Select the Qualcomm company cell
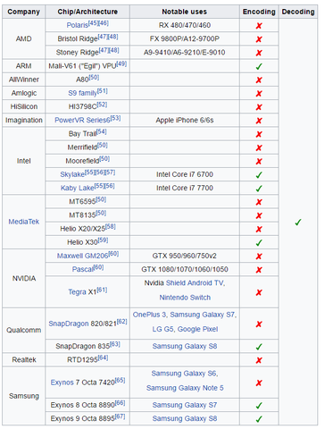333x429 pixels. 24,331
